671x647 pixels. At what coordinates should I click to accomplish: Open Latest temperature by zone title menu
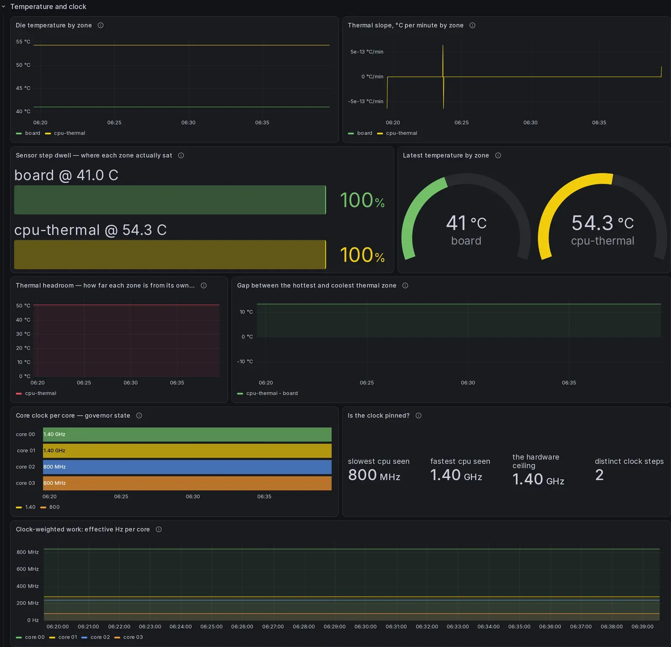[x=446, y=156]
